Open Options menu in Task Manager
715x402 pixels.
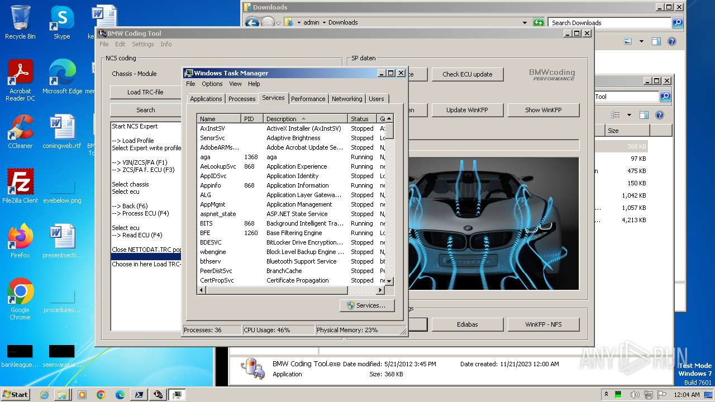click(212, 84)
